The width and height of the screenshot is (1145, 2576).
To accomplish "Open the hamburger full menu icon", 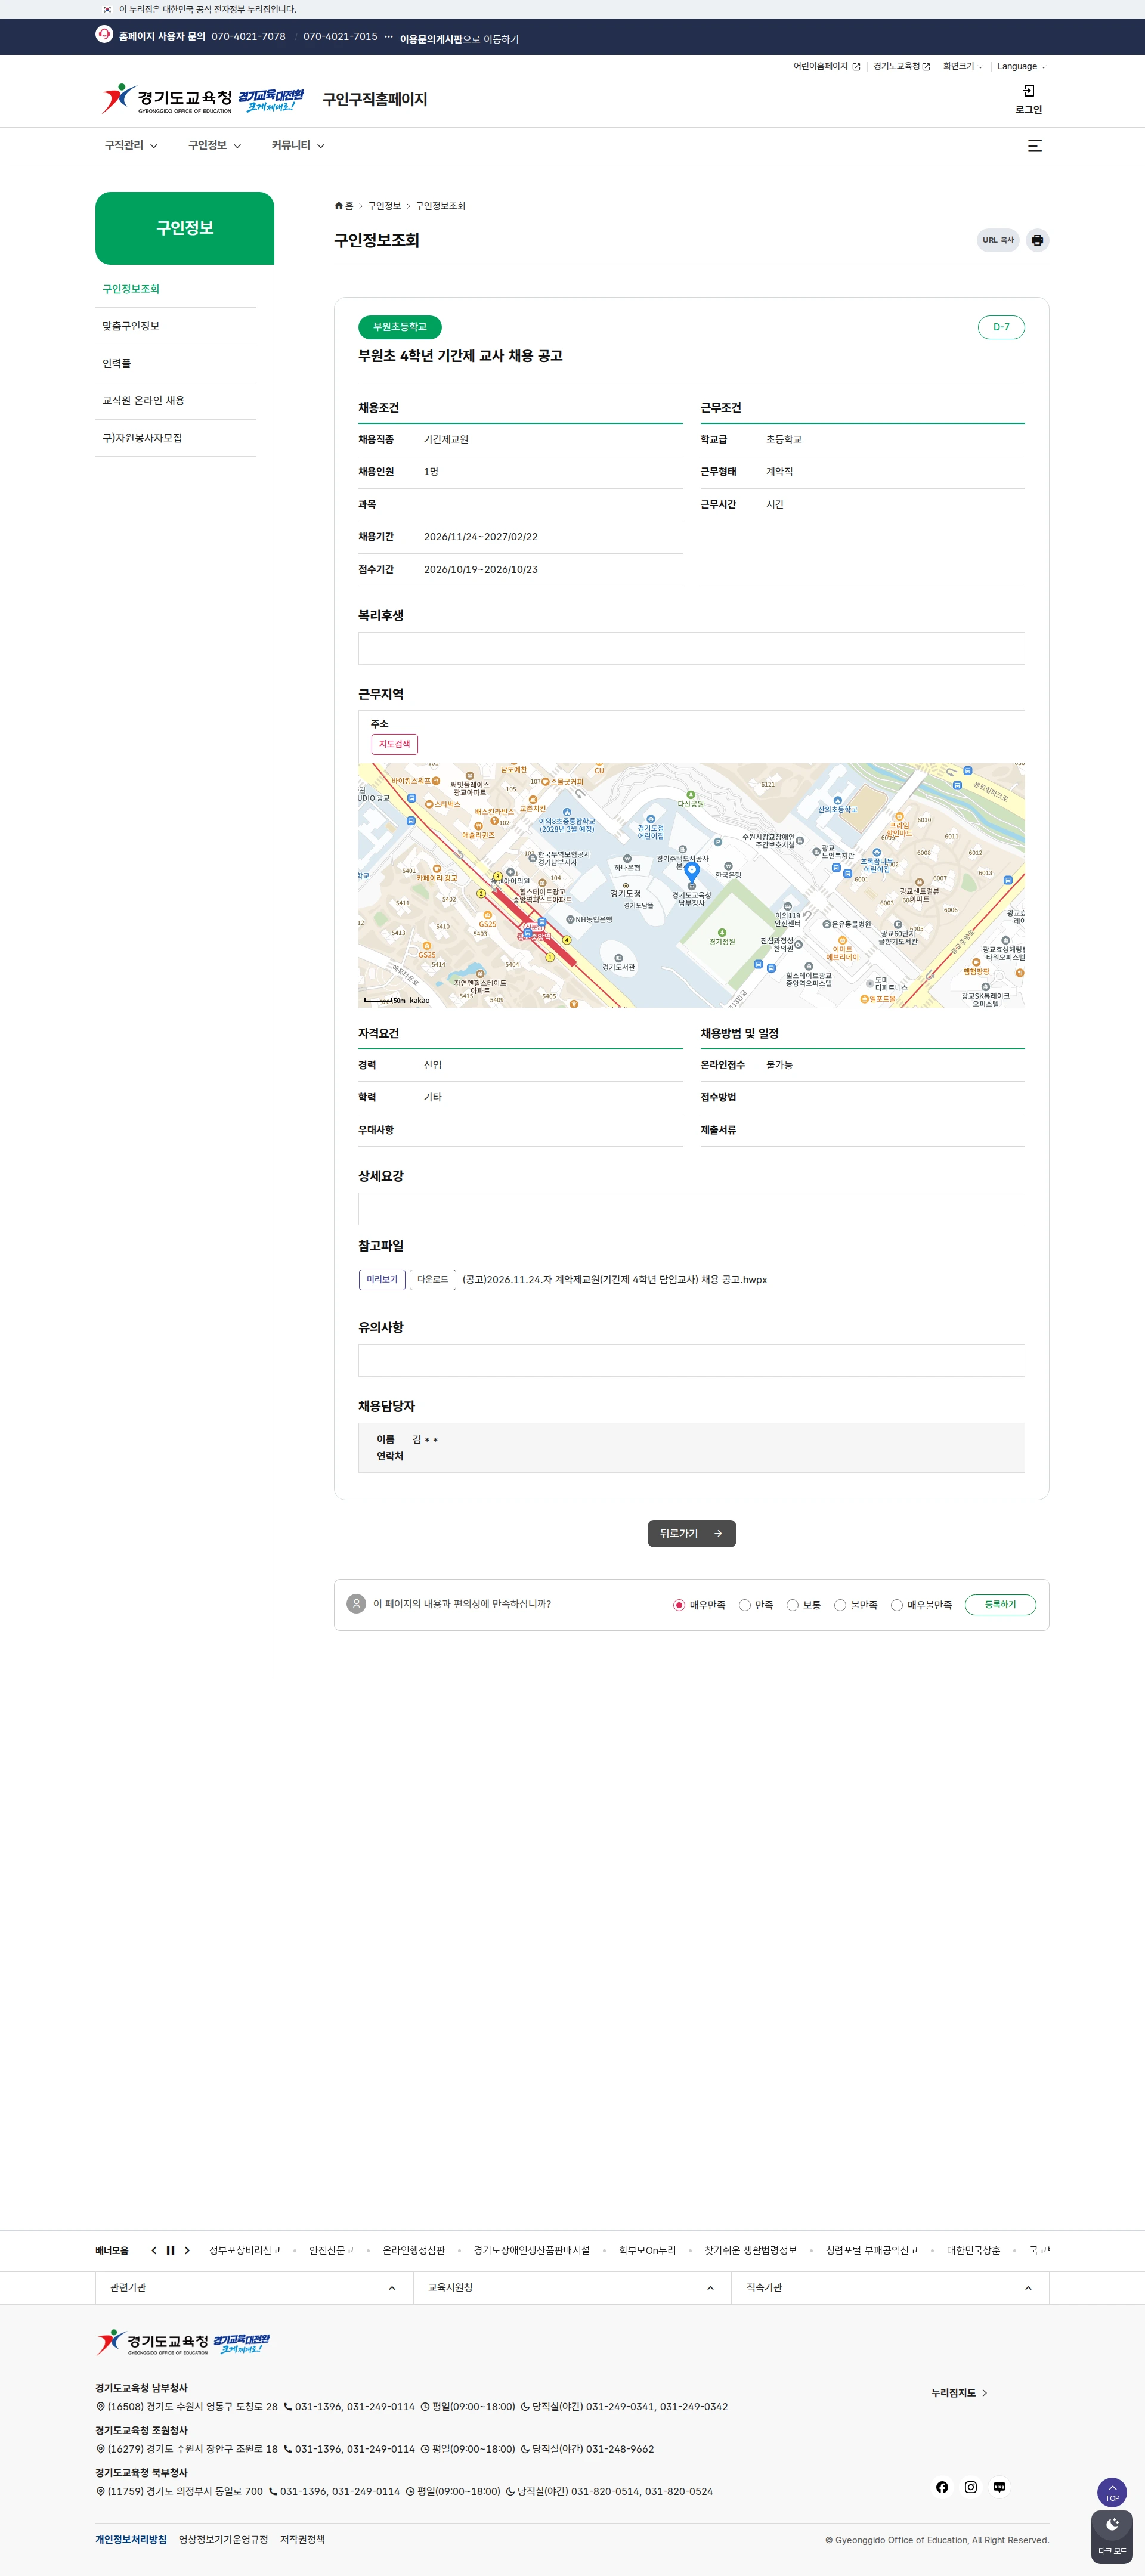I will click(1035, 146).
